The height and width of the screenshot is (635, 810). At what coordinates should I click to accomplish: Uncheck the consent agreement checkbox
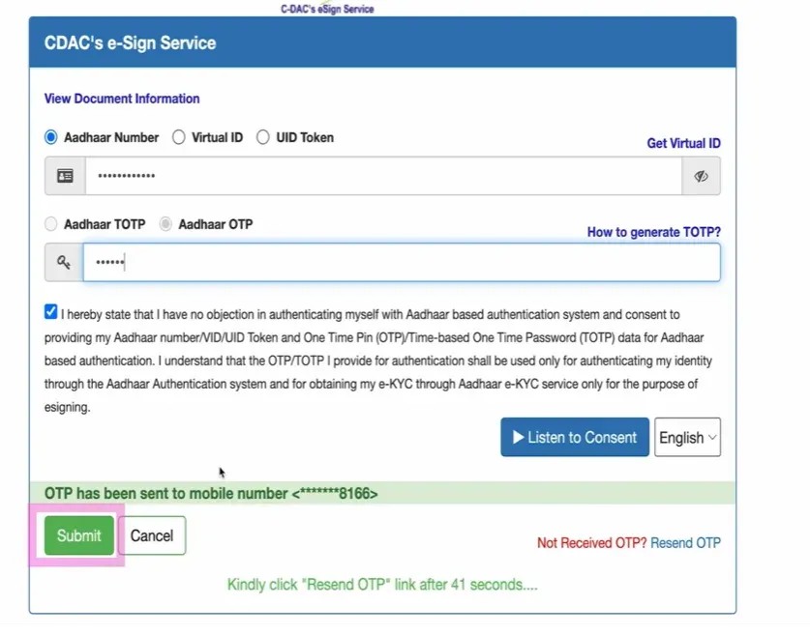(x=50, y=311)
